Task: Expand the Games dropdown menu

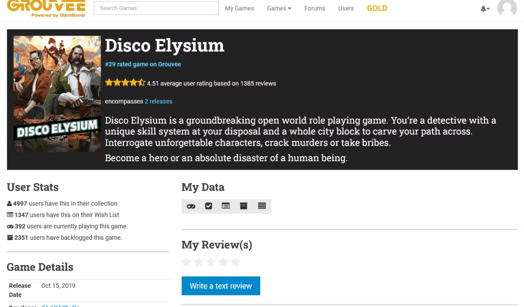Action: pyautogui.click(x=279, y=8)
